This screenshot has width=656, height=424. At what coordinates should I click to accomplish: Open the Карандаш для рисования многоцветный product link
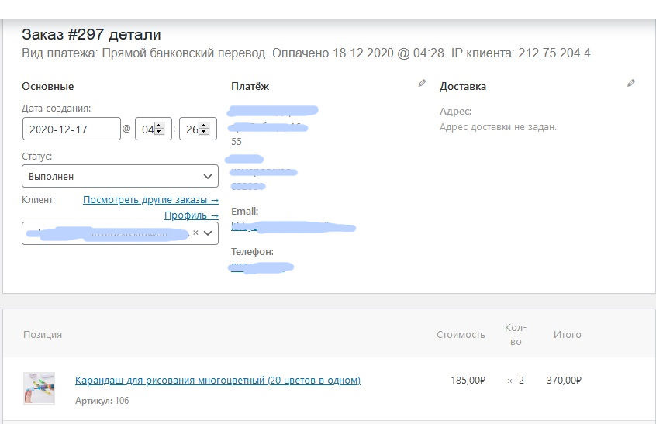coord(218,381)
